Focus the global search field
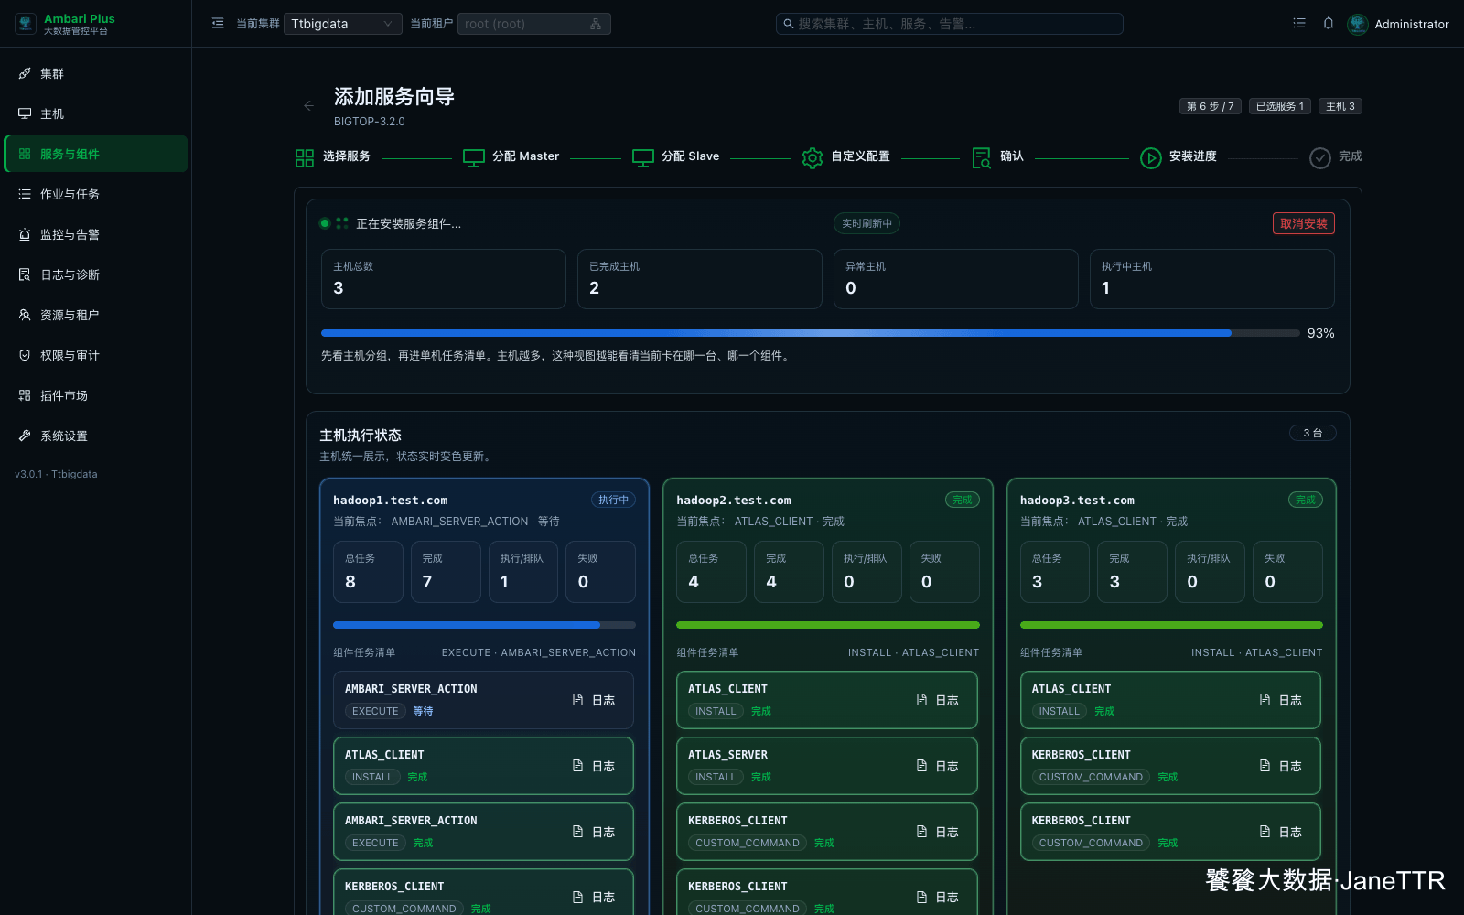 tap(950, 24)
